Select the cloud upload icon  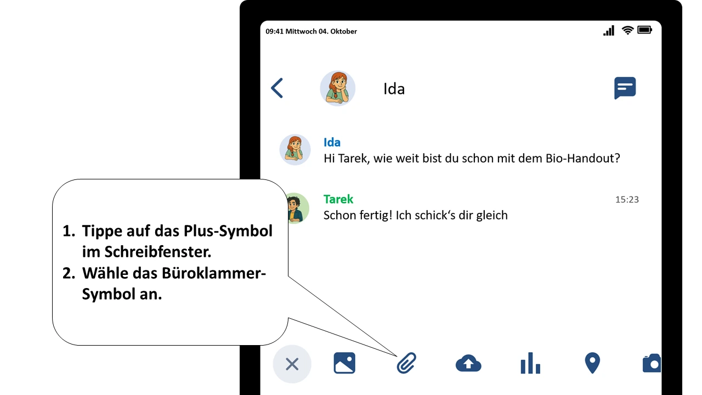pyautogui.click(x=468, y=363)
